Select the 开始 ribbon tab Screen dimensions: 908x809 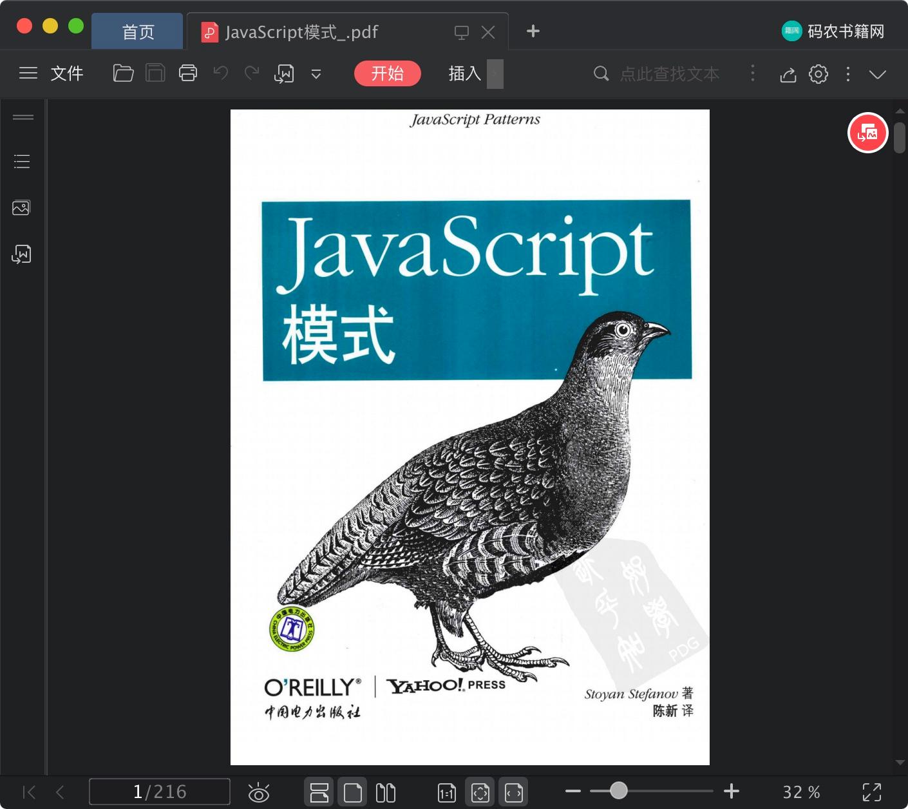(x=388, y=73)
